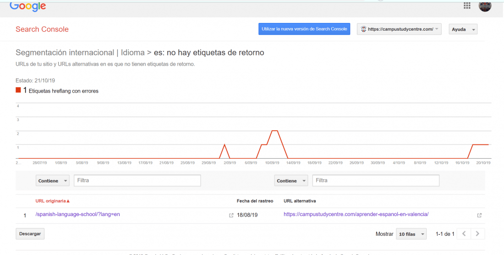Click Utilizar la nueva versión de Search Console
504x255 pixels.
coord(304,29)
